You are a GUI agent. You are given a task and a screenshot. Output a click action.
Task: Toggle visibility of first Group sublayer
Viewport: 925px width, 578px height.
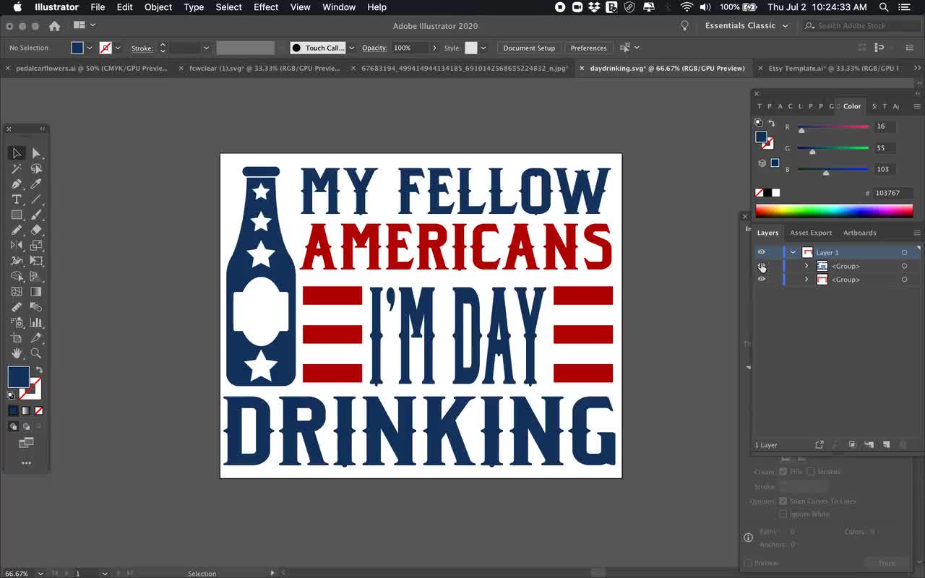pyautogui.click(x=761, y=266)
